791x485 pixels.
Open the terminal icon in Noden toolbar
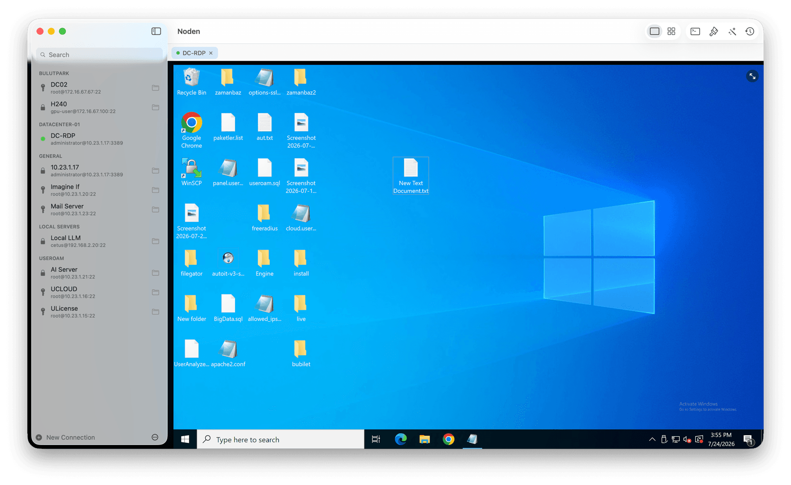pyautogui.click(x=695, y=31)
